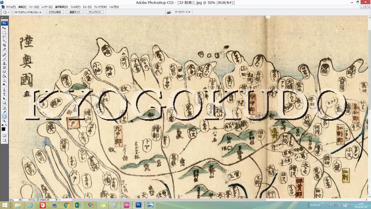Select the Eyedropper tool
371x209 pixels.
click(x=5, y=112)
